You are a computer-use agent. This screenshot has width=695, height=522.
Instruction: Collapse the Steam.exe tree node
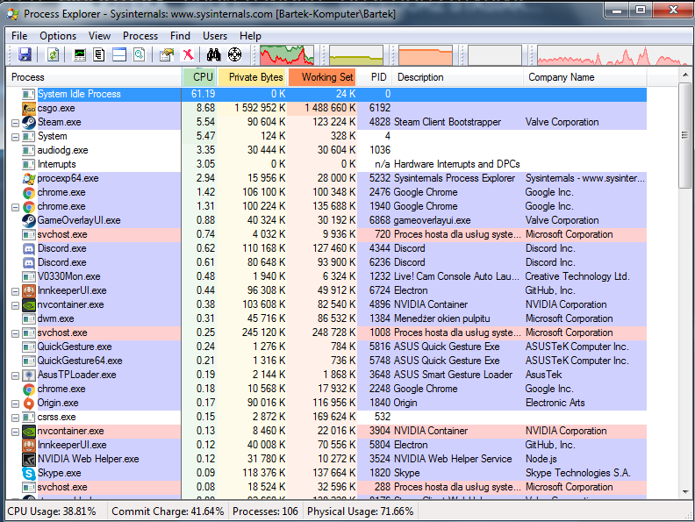point(15,123)
